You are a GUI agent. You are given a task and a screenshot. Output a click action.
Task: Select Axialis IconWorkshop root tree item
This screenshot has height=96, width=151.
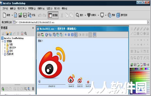point(12,38)
